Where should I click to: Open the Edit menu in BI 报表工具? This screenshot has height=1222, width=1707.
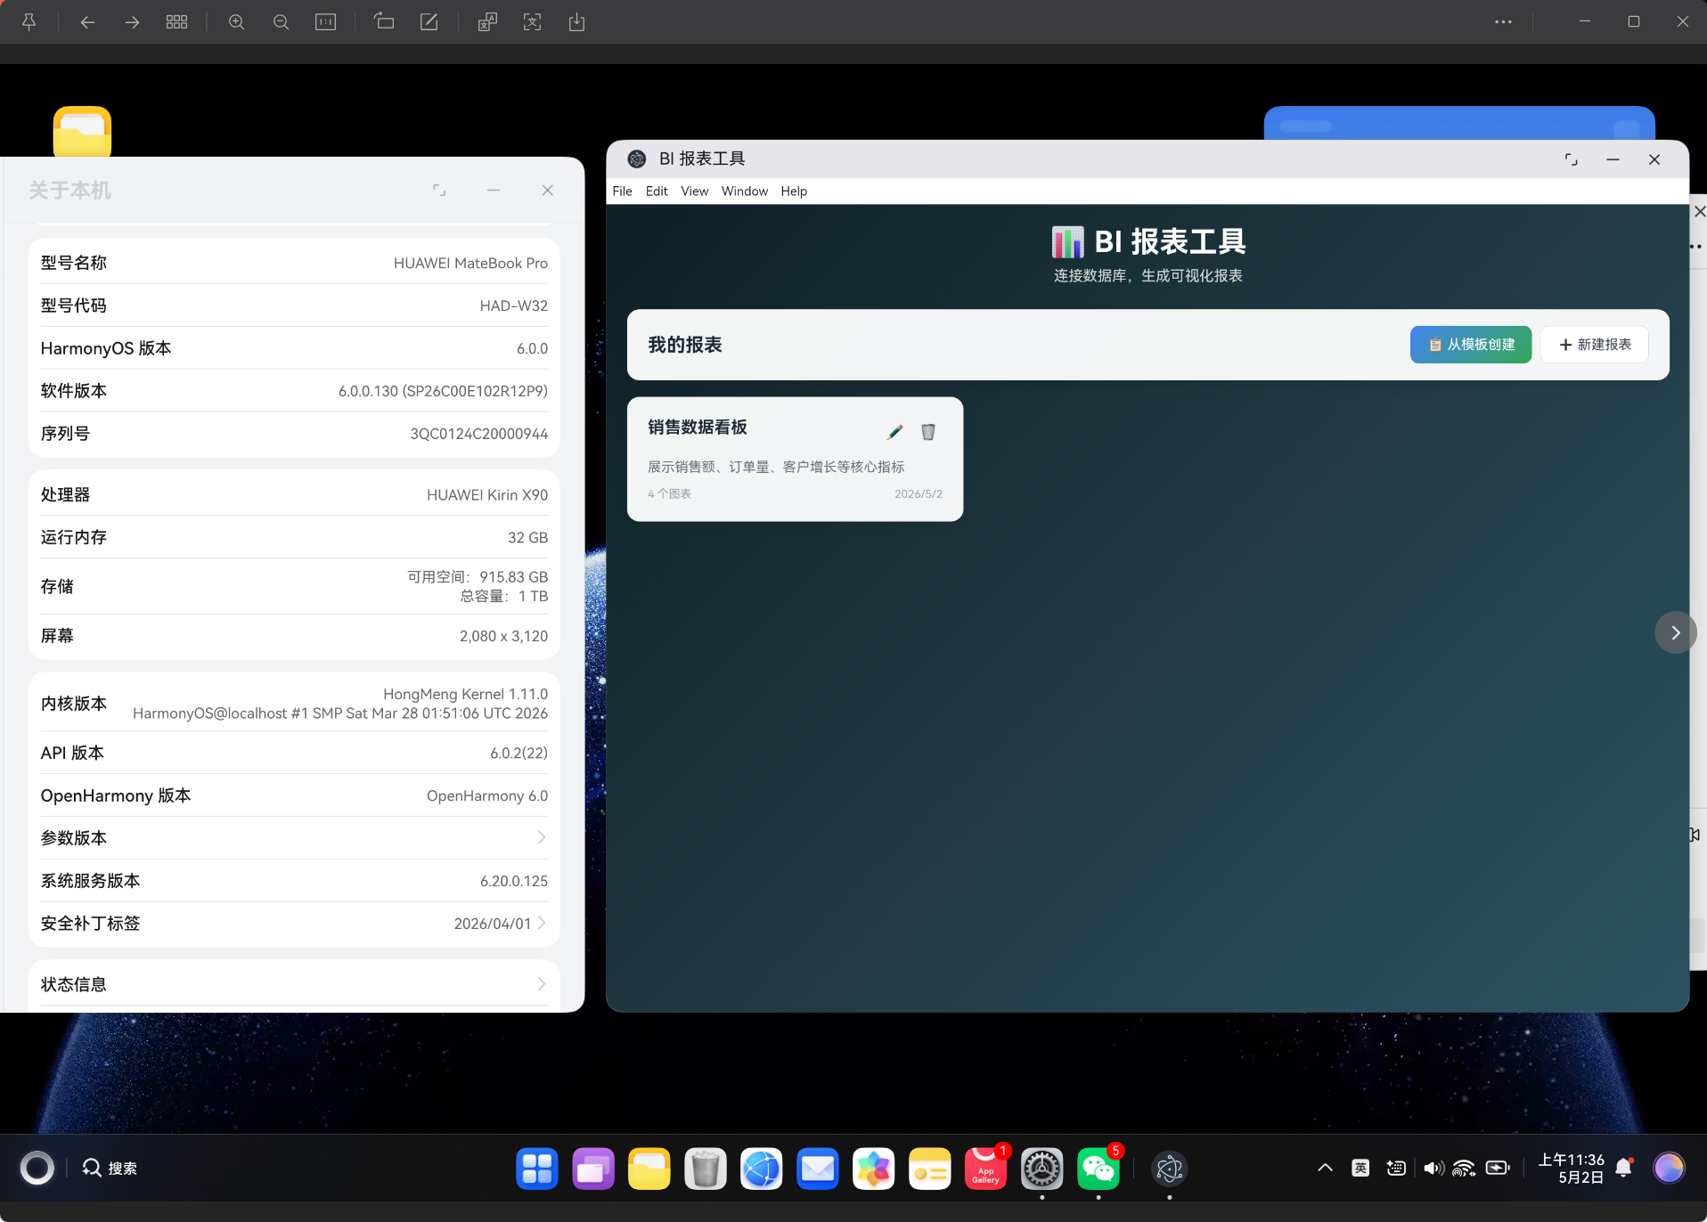pyautogui.click(x=657, y=191)
